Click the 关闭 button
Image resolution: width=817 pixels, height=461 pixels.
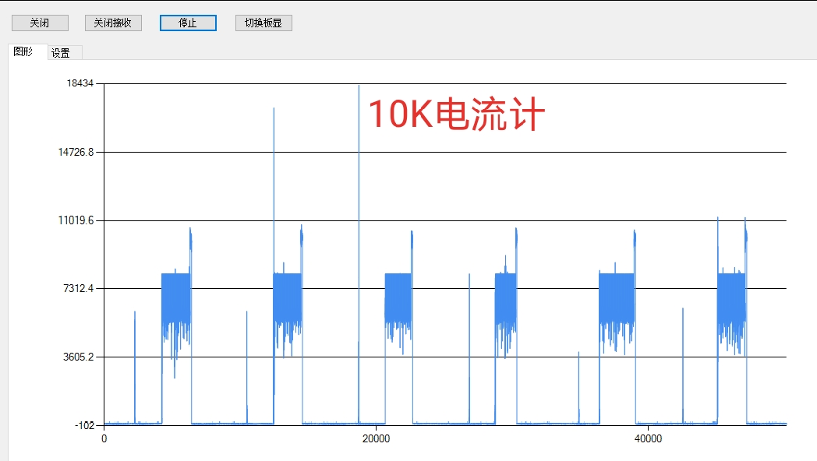click(40, 23)
